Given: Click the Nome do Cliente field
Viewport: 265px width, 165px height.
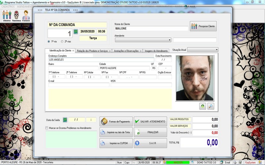Looking at the screenshot, I should point(151,28).
